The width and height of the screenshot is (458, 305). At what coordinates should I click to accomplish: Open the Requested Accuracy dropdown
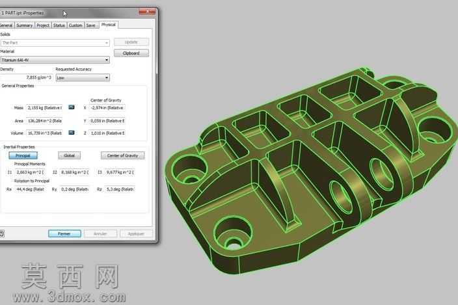click(83, 77)
